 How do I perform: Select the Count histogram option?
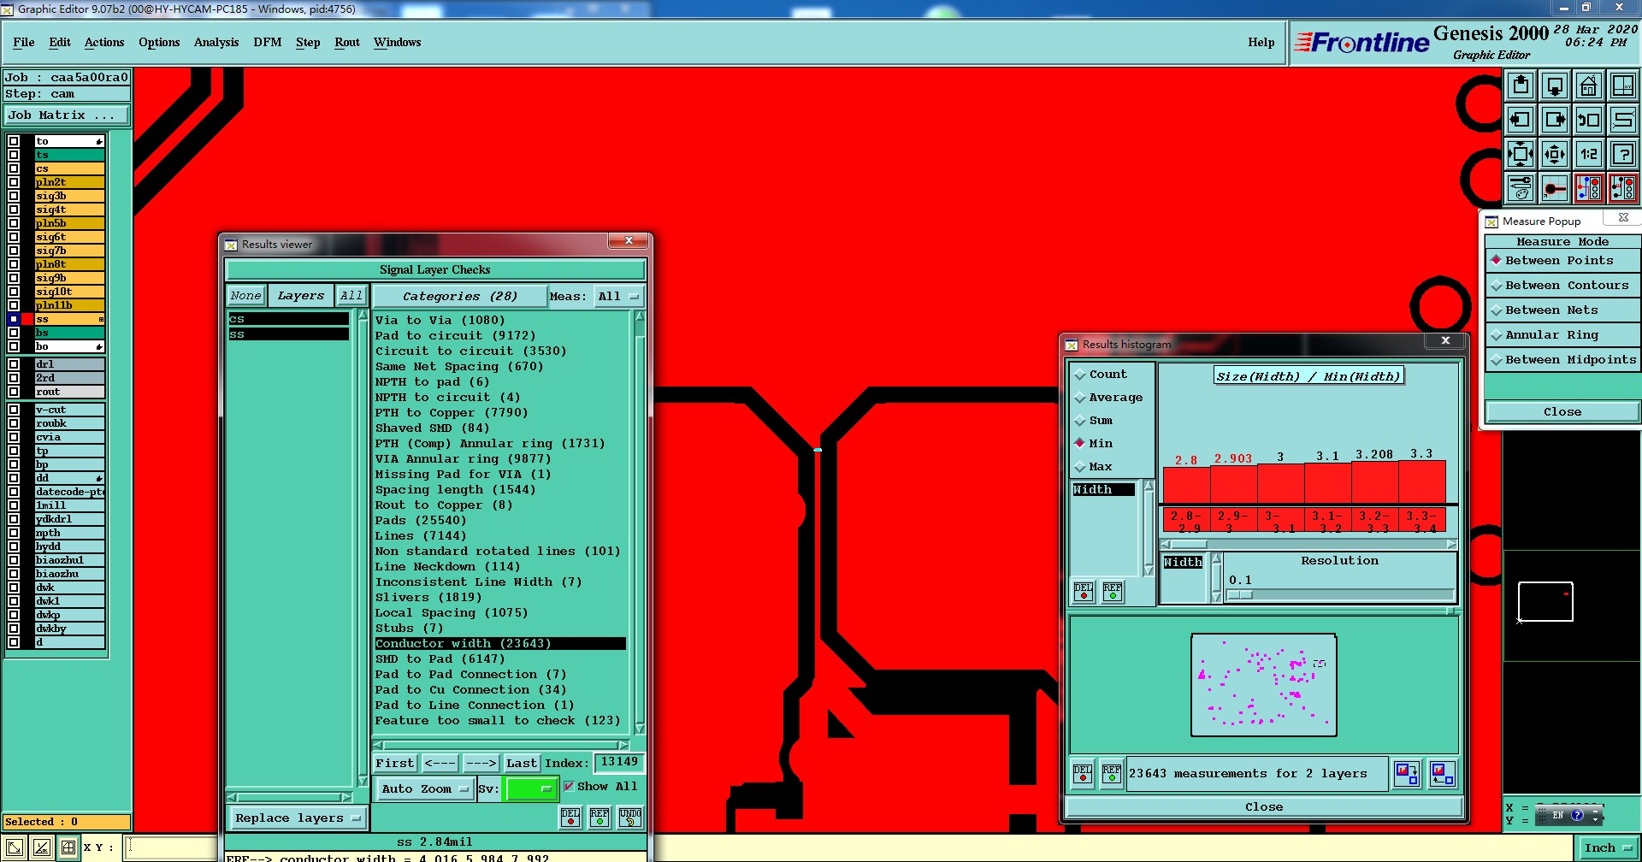pyautogui.click(x=1101, y=375)
